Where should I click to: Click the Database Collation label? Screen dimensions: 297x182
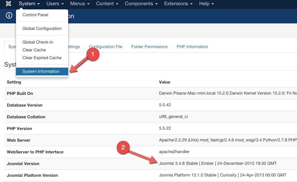(x=26, y=117)
